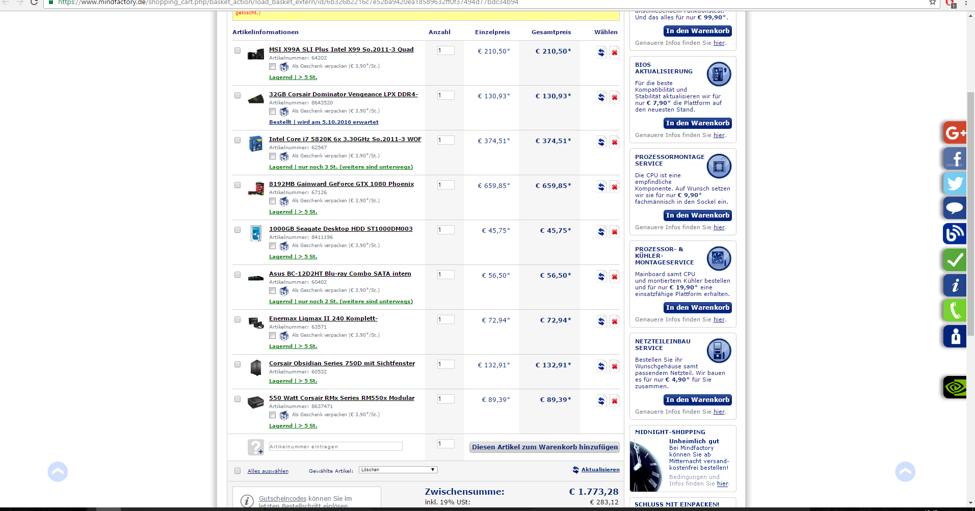Refresh the MSI X99A SLI Plus row
975x511 pixels.
tap(601, 52)
